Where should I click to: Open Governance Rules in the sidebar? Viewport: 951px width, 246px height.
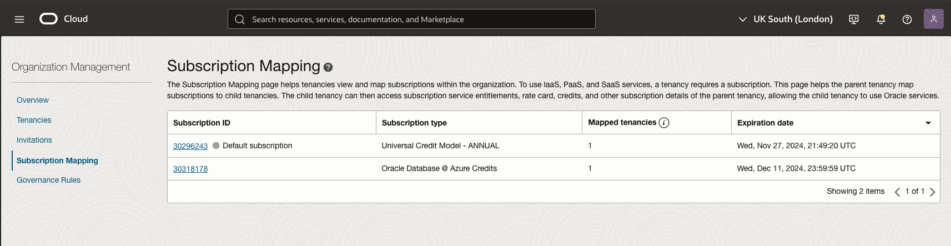coord(48,180)
